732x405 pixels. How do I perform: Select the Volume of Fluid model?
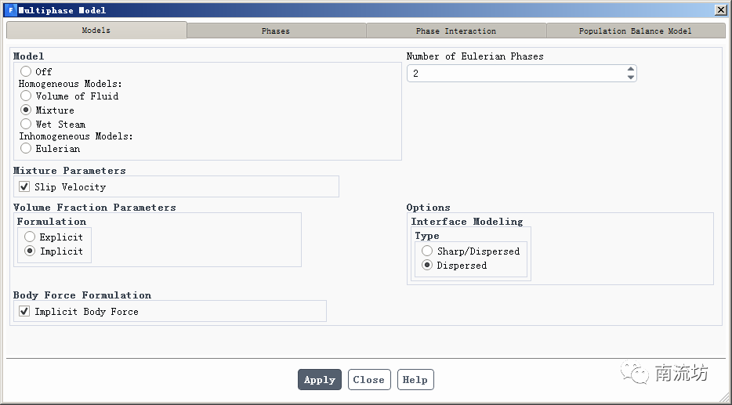[x=26, y=96]
